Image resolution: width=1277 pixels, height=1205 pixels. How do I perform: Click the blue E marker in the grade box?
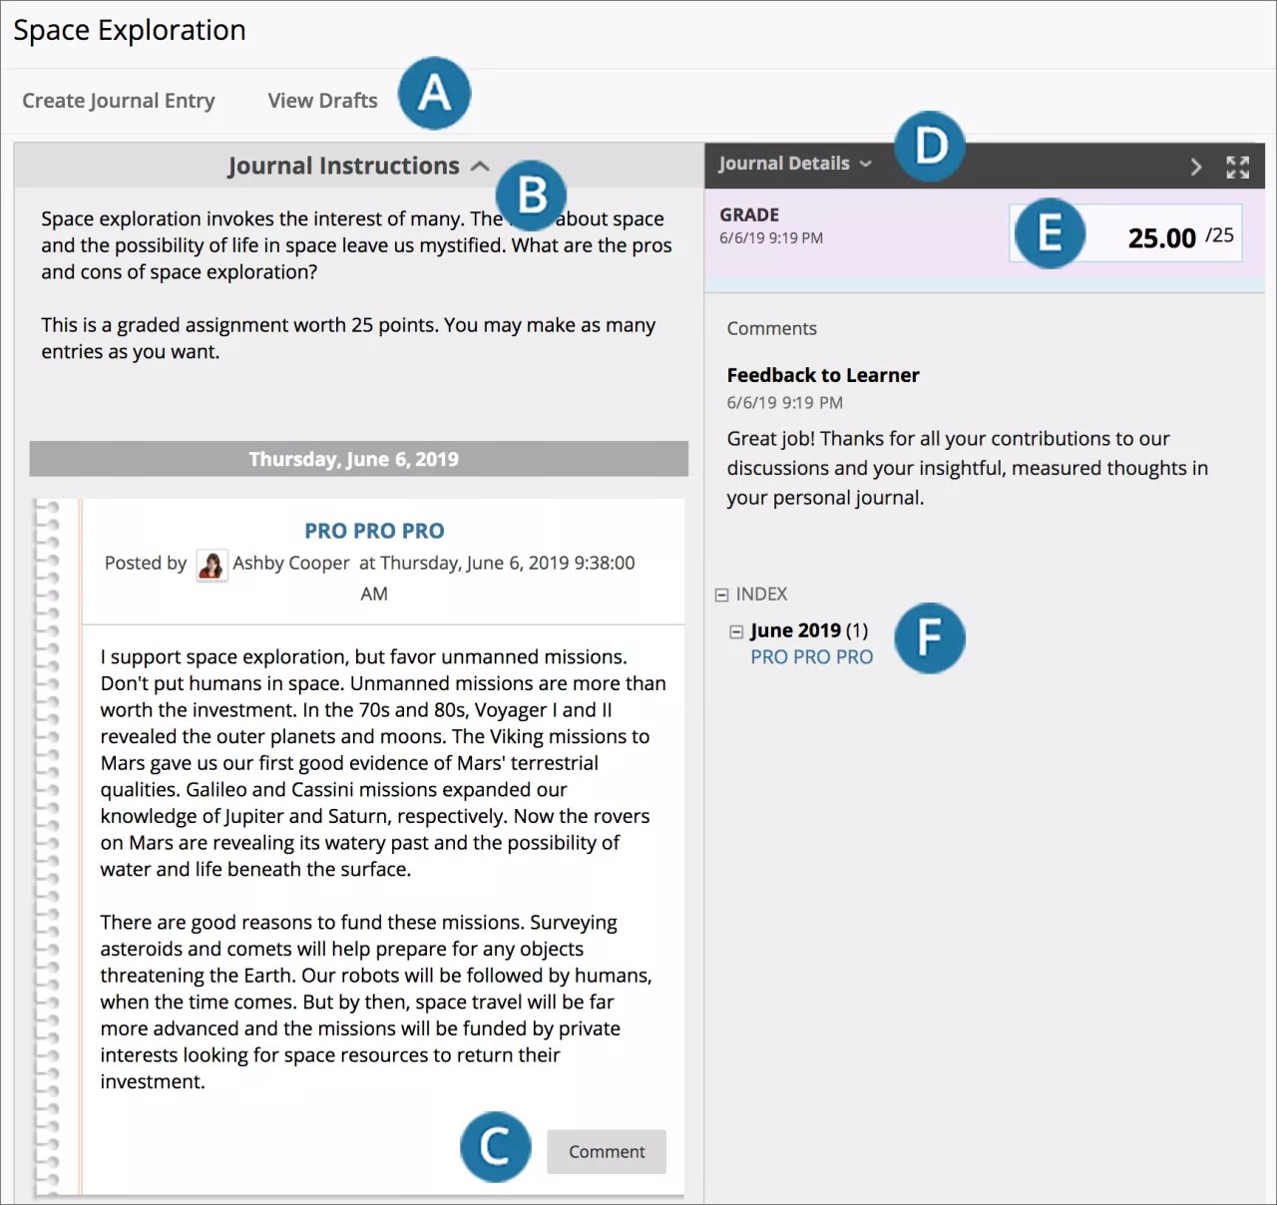[x=1050, y=233]
